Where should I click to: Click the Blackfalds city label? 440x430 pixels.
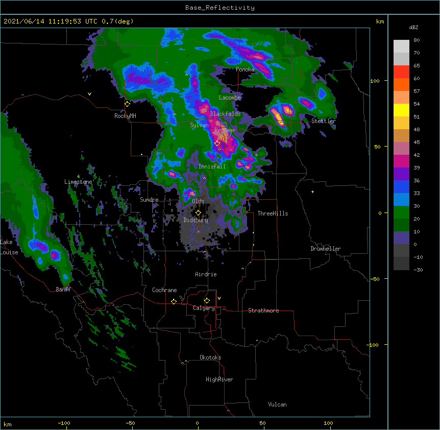point(225,114)
